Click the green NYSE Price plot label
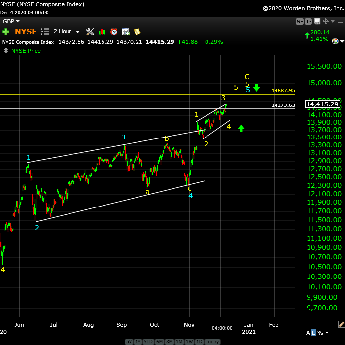The width and height of the screenshot is (345, 345). pyautogui.click(x=26, y=51)
